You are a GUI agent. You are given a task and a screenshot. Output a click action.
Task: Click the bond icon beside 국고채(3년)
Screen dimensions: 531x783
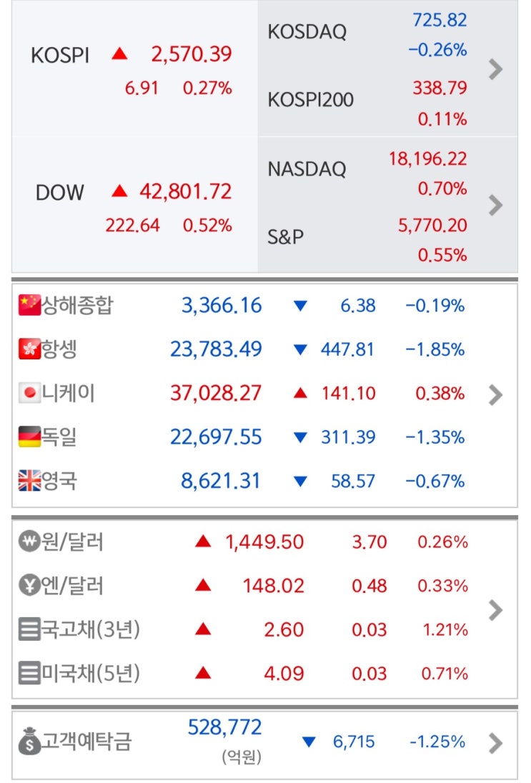[28, 630]
